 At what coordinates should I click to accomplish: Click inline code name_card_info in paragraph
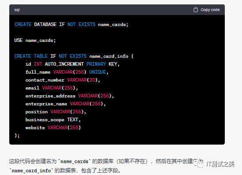pyautogui.click(x=31, y=171)
